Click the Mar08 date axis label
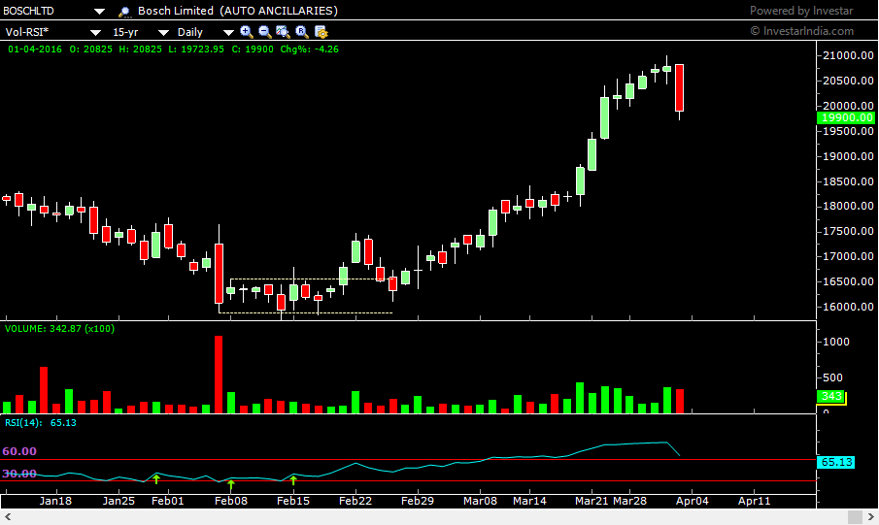 pyautogui.click(x=480, y=501)
